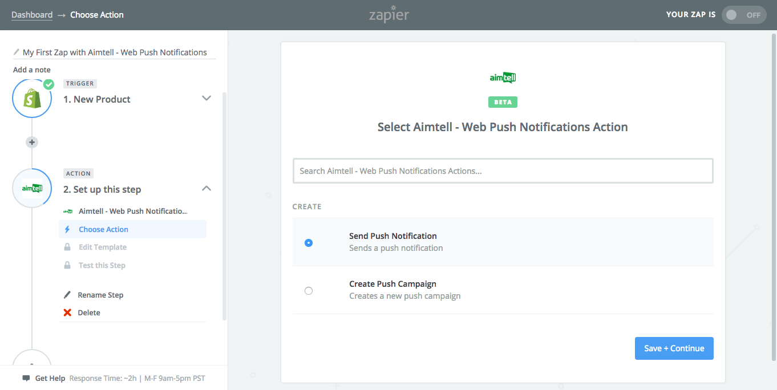The image size is (777, 390).
Task: Collapse the Set up this step section
Action: coord(207,189)
